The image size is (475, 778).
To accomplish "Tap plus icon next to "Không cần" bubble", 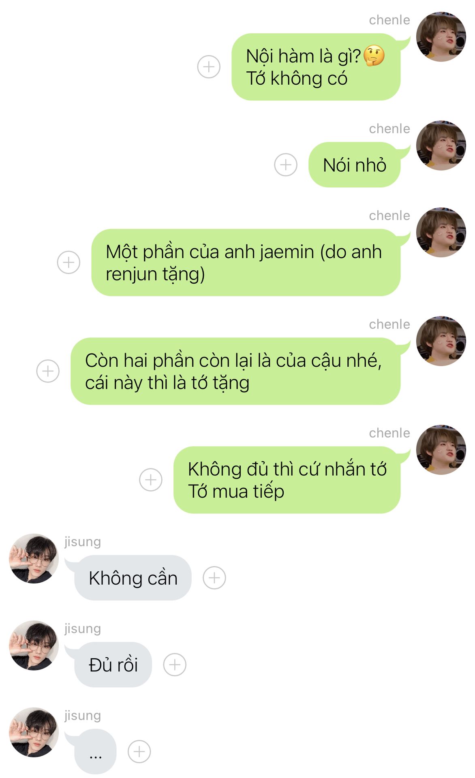I will tap(214, 577).
